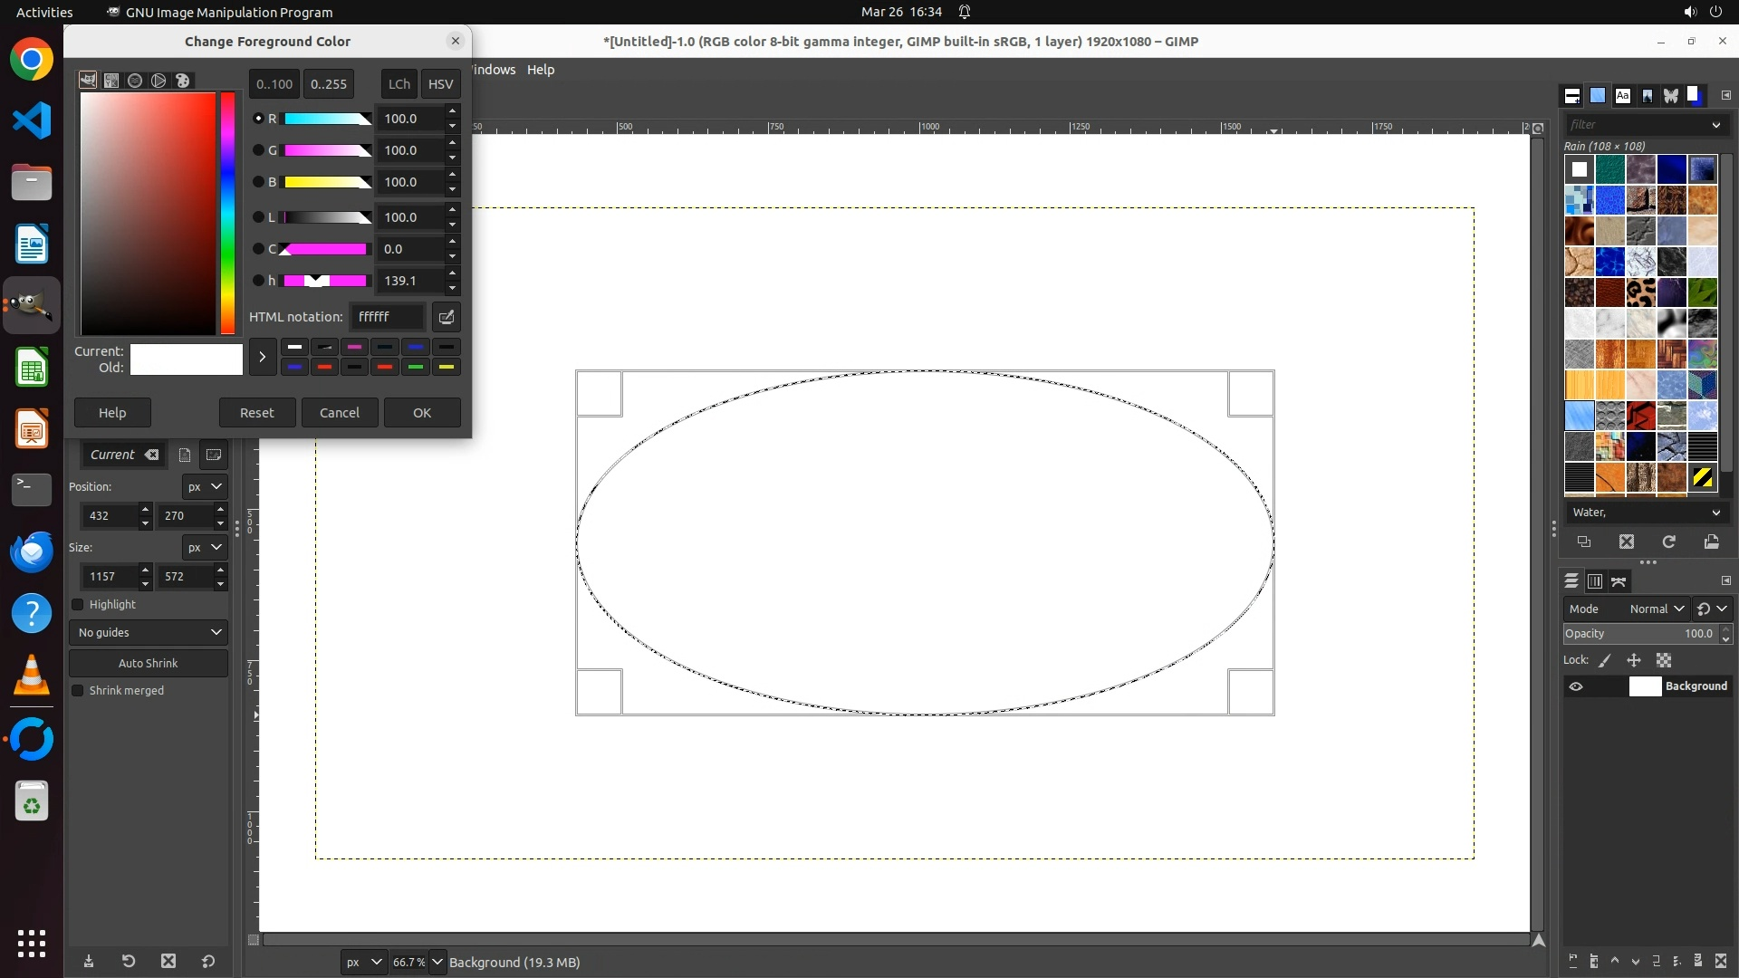The image size is (1739, 978).
Task: Select the G channel radio button
Action: 258,150
